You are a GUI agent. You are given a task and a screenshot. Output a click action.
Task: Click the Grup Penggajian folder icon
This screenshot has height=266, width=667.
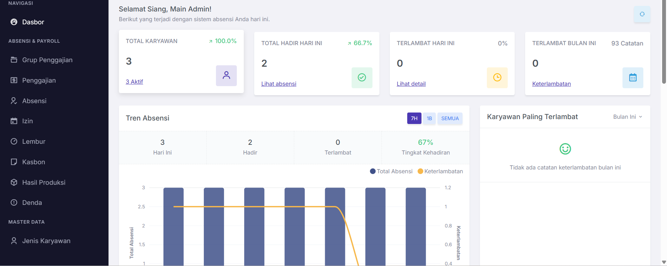pyautogui.click(x=14, y=60)
